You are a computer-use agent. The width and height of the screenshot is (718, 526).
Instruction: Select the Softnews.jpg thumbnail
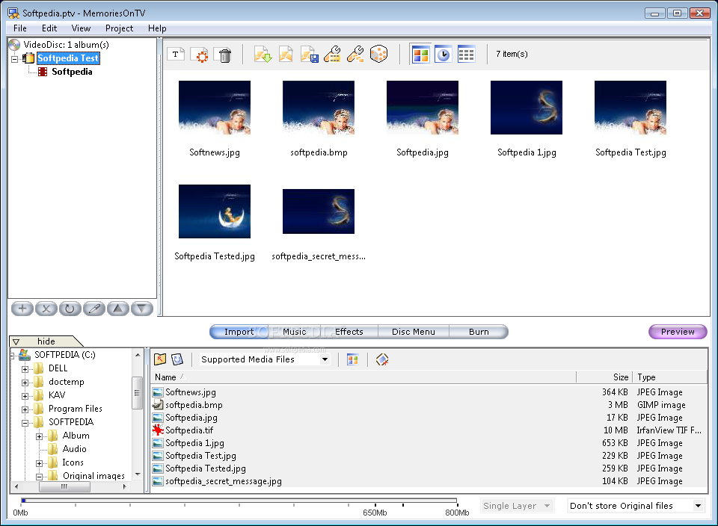click(215, 108)
